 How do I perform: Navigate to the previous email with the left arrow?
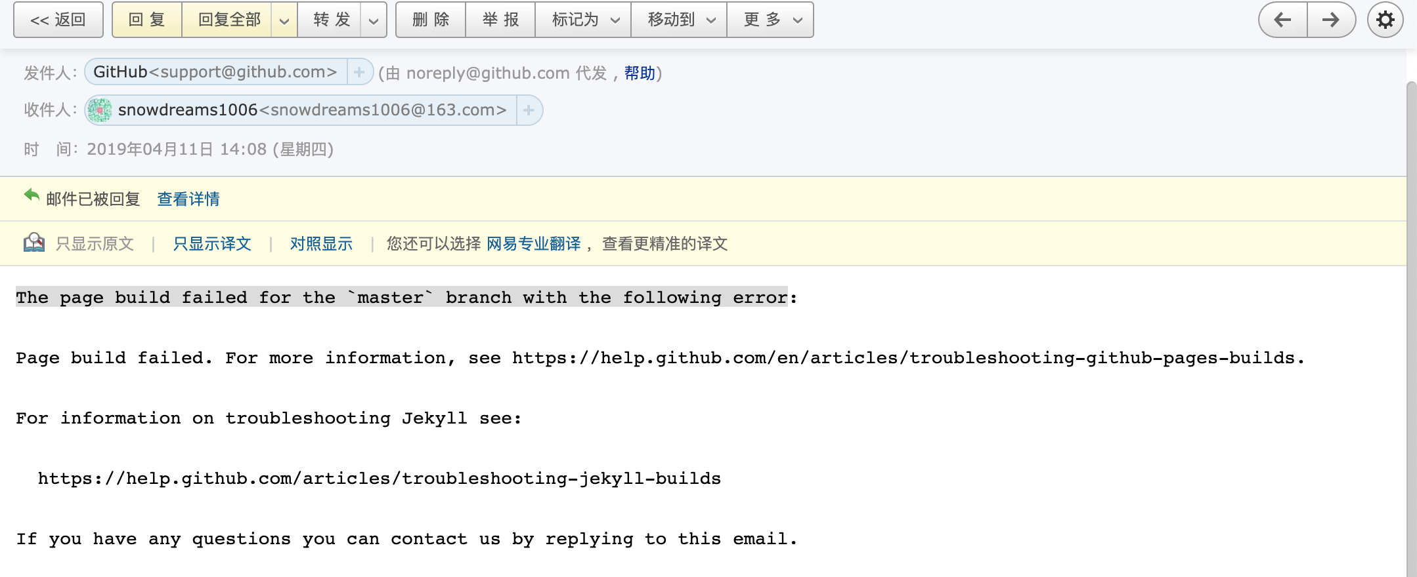(1281, 20)
